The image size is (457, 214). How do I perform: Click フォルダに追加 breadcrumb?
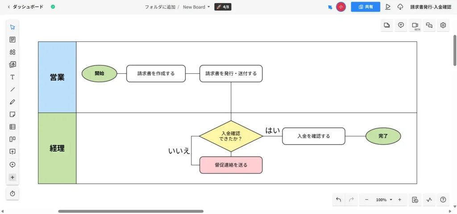159,7
